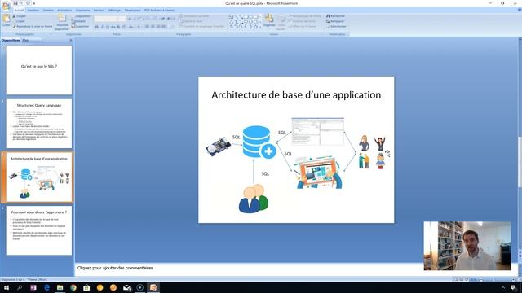Expand Presse-papiers dialog launcher
Image resolution: width=522 pixels, height=293 pixels.
pyautogui.click(x=51, y=34)
